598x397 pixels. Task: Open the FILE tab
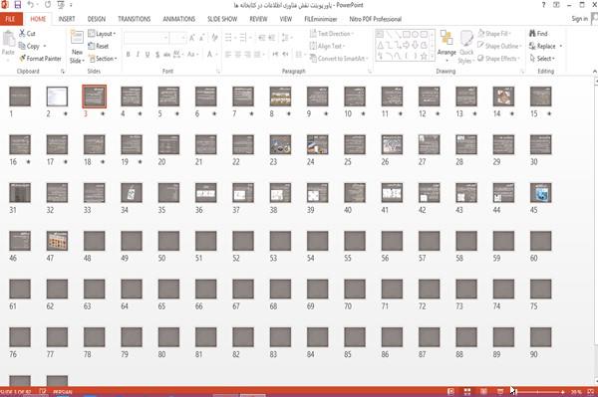click(x=11, y=19)
